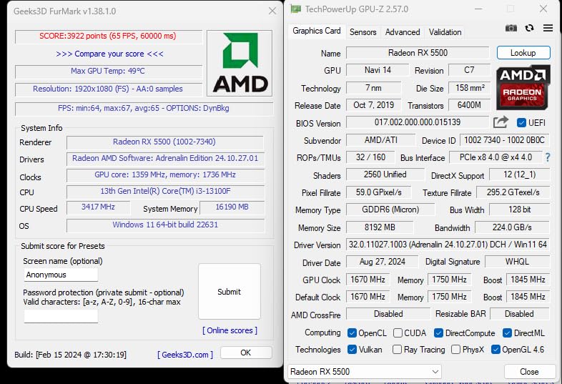This screenshot has width=562, height=384.
Task: Click the Shaders 2560 Unified field
Action: click(x=385, y=174)
